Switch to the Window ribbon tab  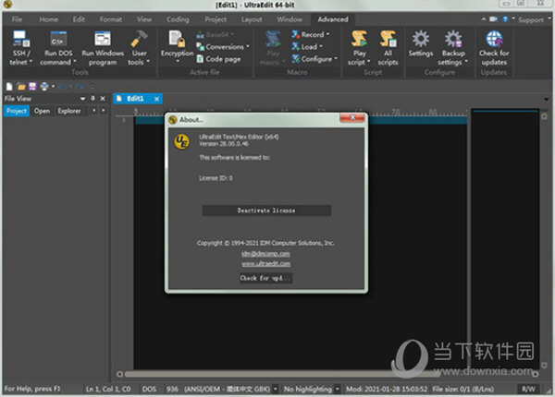290,19
